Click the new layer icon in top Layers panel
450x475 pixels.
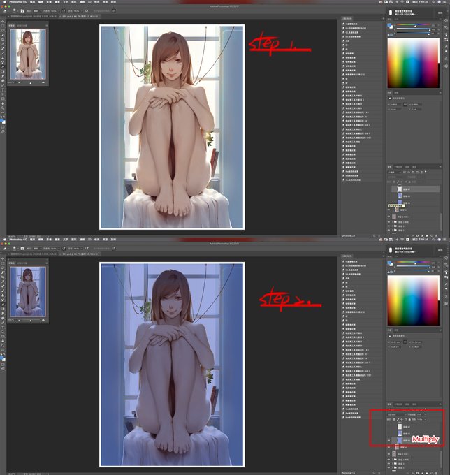pos(432,235)
